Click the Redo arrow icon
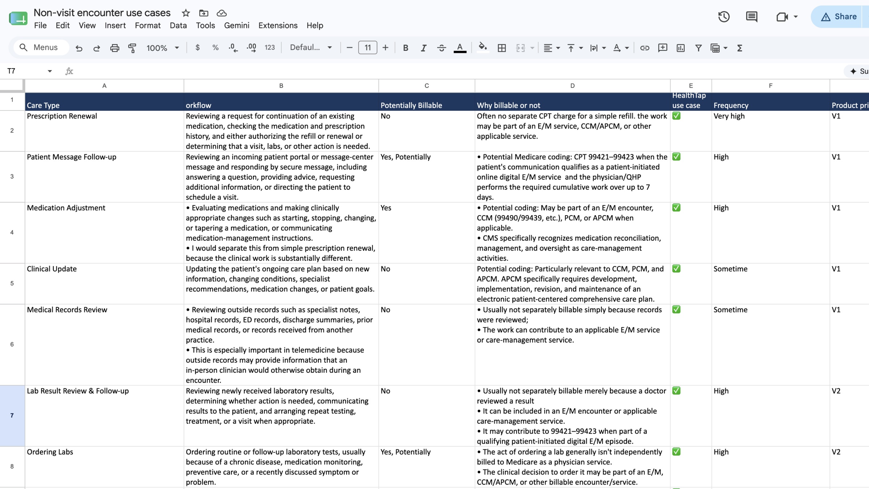This screenshot has height=489, width=869. 97,48
